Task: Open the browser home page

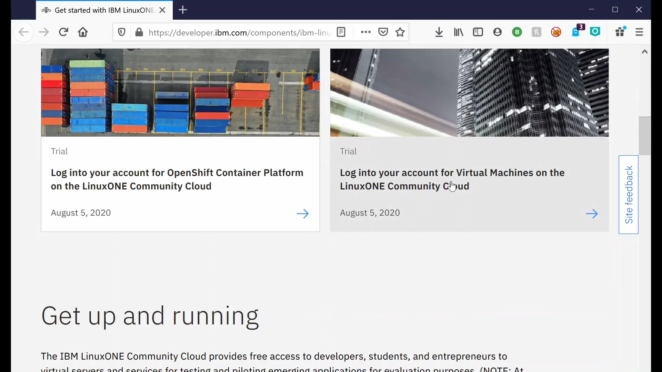Action: (83, 32)
